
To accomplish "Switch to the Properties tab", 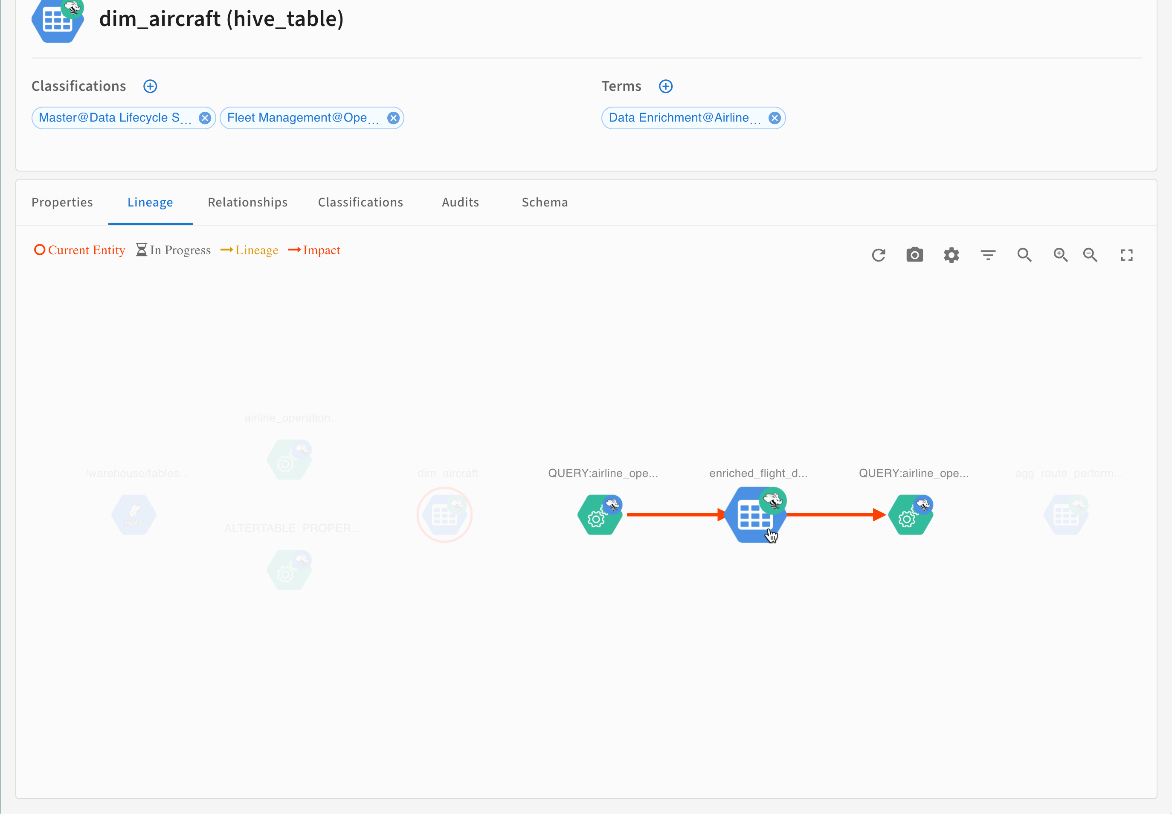I will click(62, 203).
